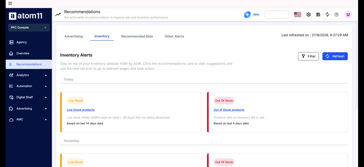
Task: Open the apps grid icon at top-left
Action: point(10,3)
